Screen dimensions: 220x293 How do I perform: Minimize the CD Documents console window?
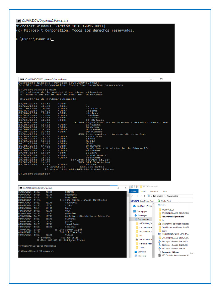[x=111, y=188]
